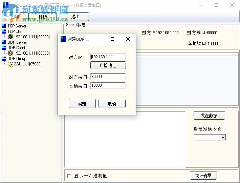Click the 统计清零 button
This screenshot has width=240, height=183.
pyautogui.click(x=203, y=175)
